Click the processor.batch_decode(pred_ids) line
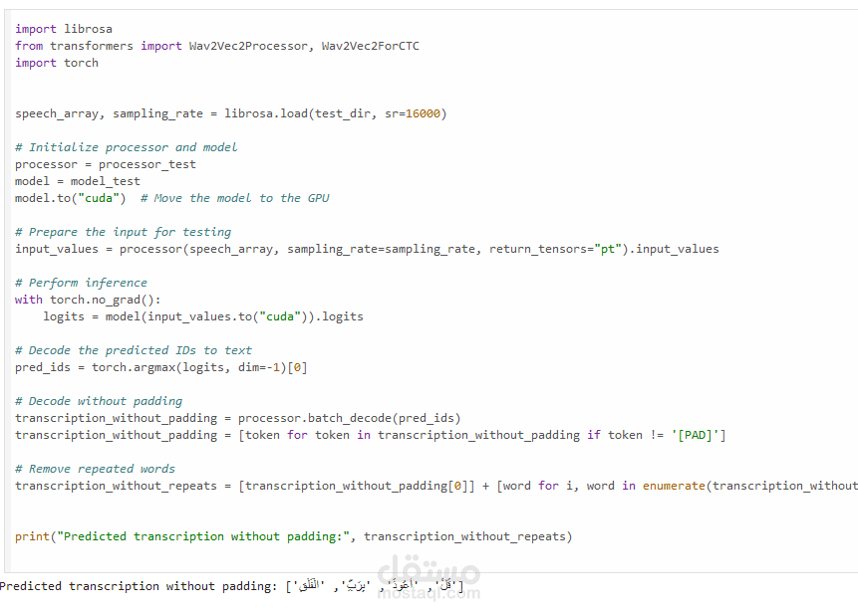This screenshot has width=858, height=614. click(x=238, y=418)
